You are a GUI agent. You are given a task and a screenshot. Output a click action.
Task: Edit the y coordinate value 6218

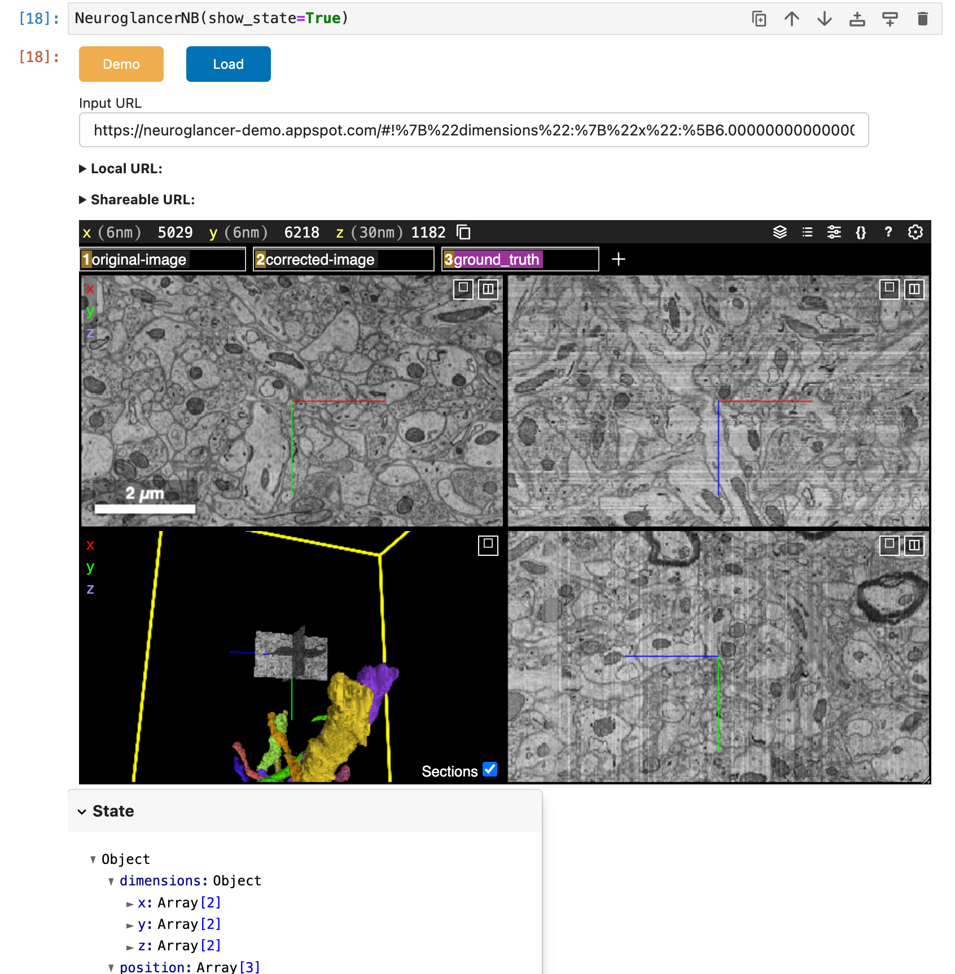pos(302,232)
